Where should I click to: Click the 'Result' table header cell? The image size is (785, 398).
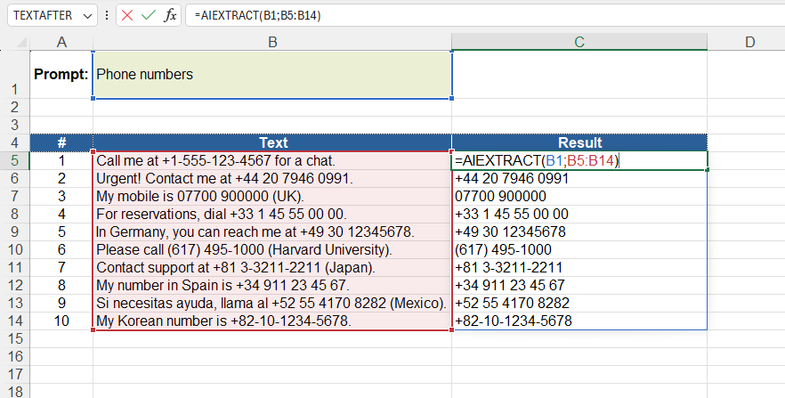[x=579, y=142]
